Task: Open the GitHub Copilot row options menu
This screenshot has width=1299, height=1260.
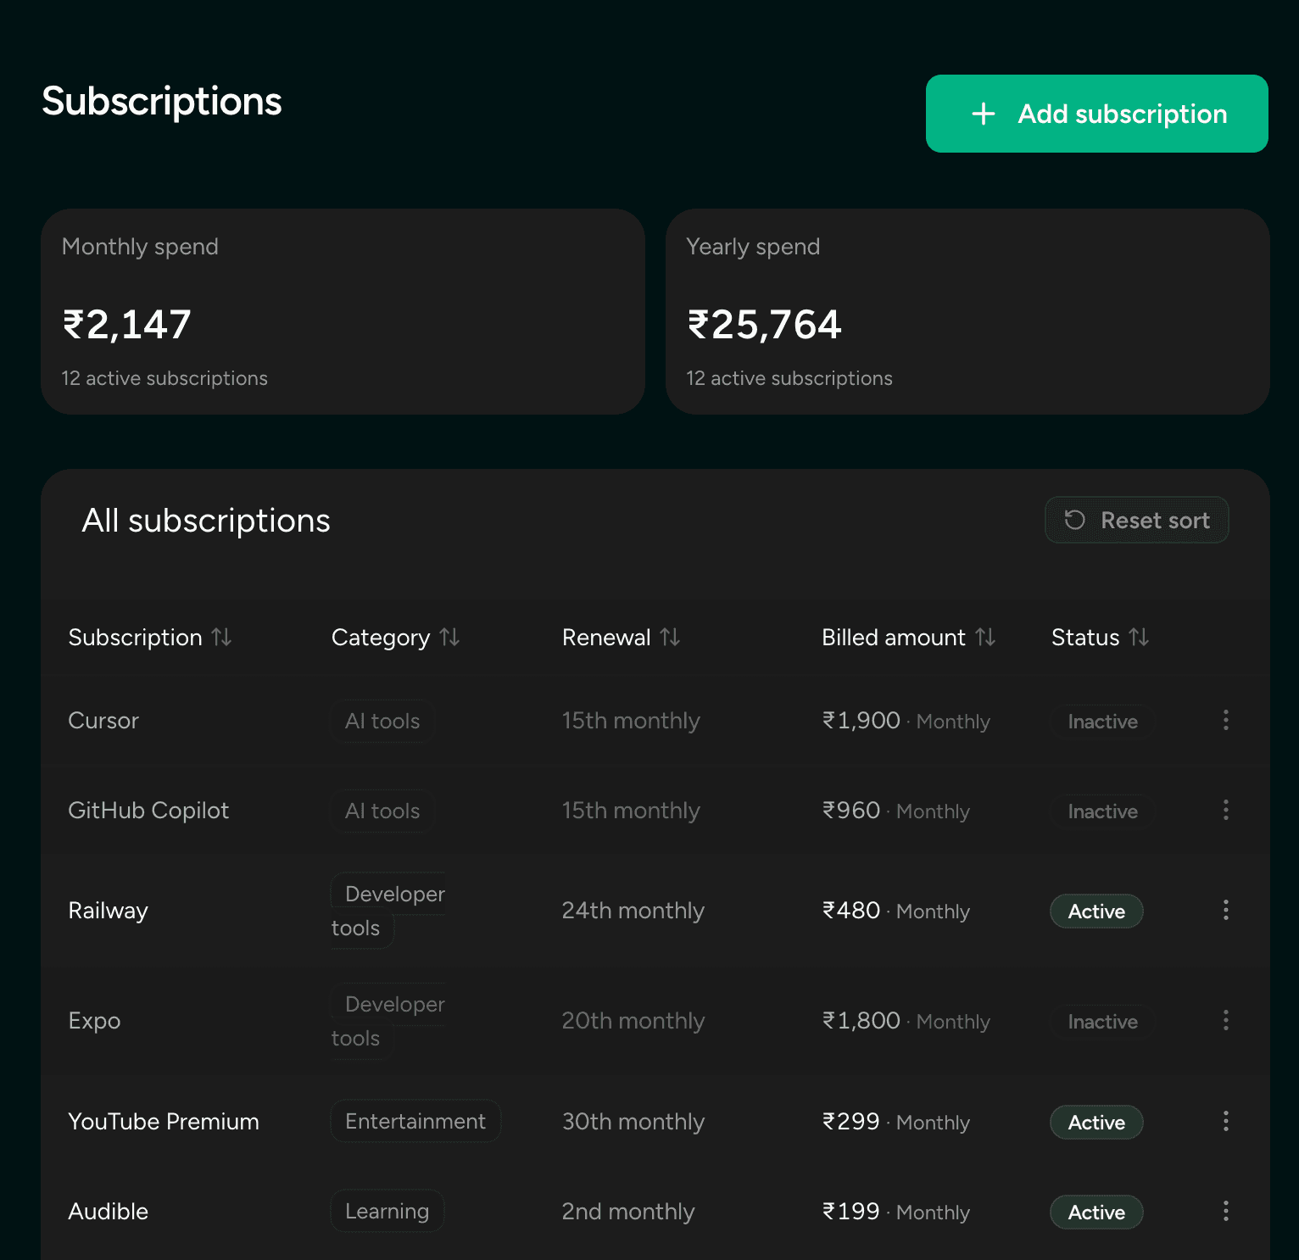Action: [x=1225, y=810]
